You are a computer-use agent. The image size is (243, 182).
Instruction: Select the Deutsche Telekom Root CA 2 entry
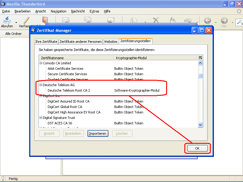tap(69, 90)
